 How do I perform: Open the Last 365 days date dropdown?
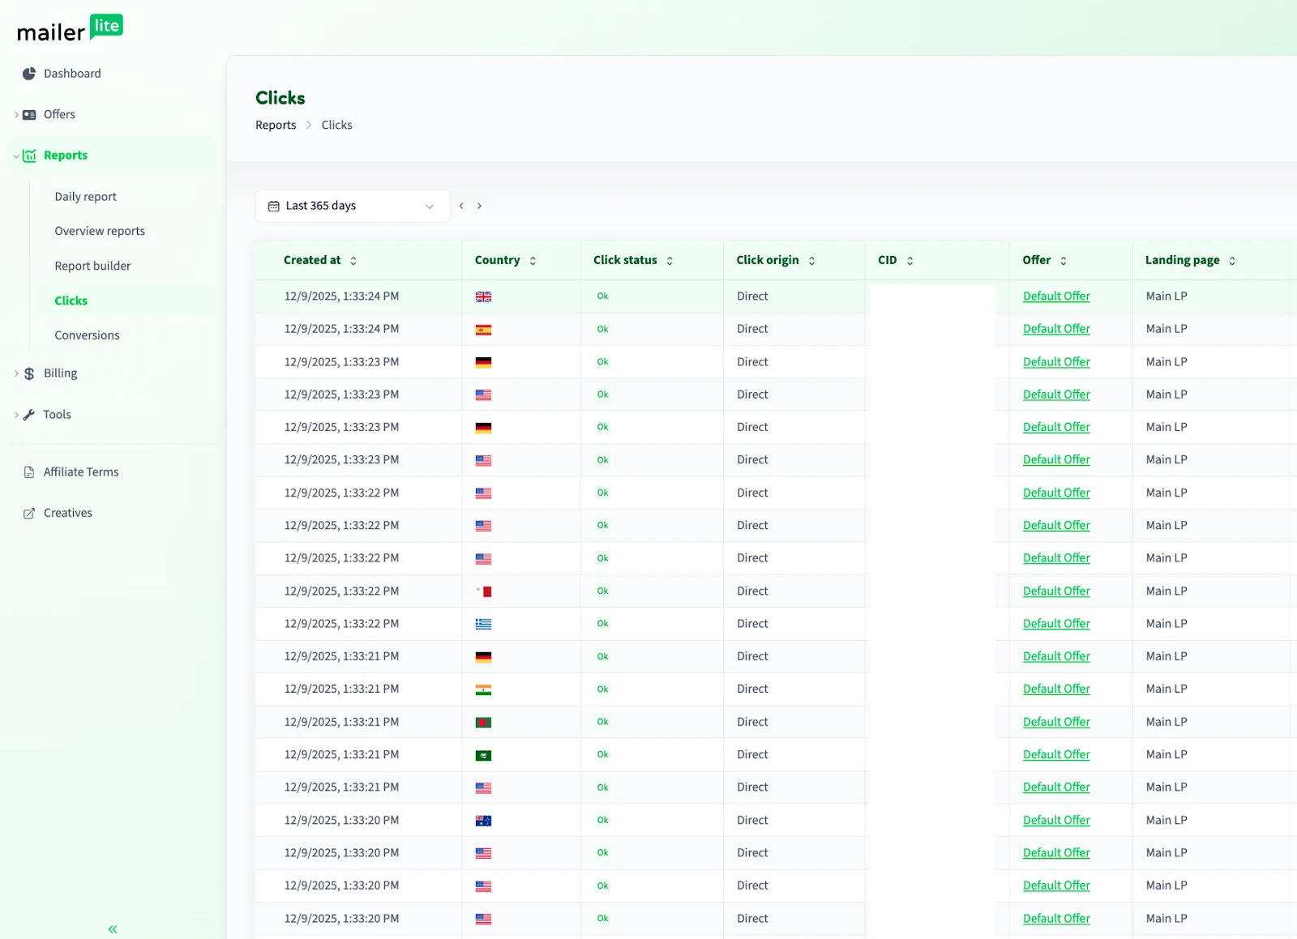pyautogui.click(x=352, y=206)
